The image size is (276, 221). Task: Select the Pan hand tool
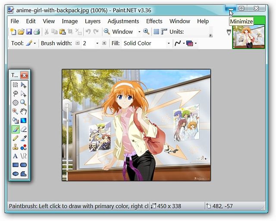click(23, 112)
